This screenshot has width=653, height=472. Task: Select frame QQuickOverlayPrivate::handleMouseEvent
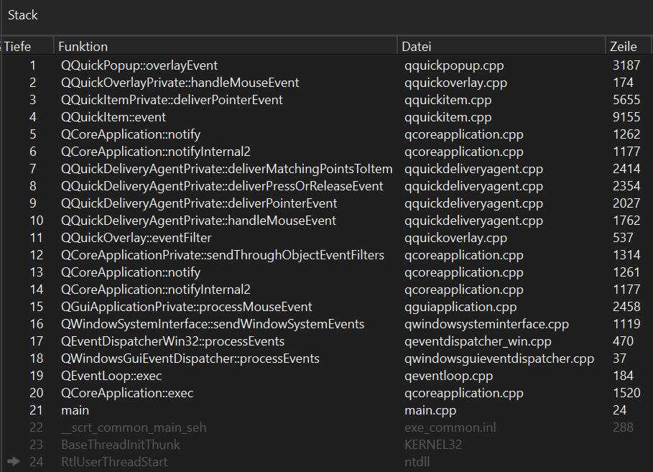pos(326,83)
